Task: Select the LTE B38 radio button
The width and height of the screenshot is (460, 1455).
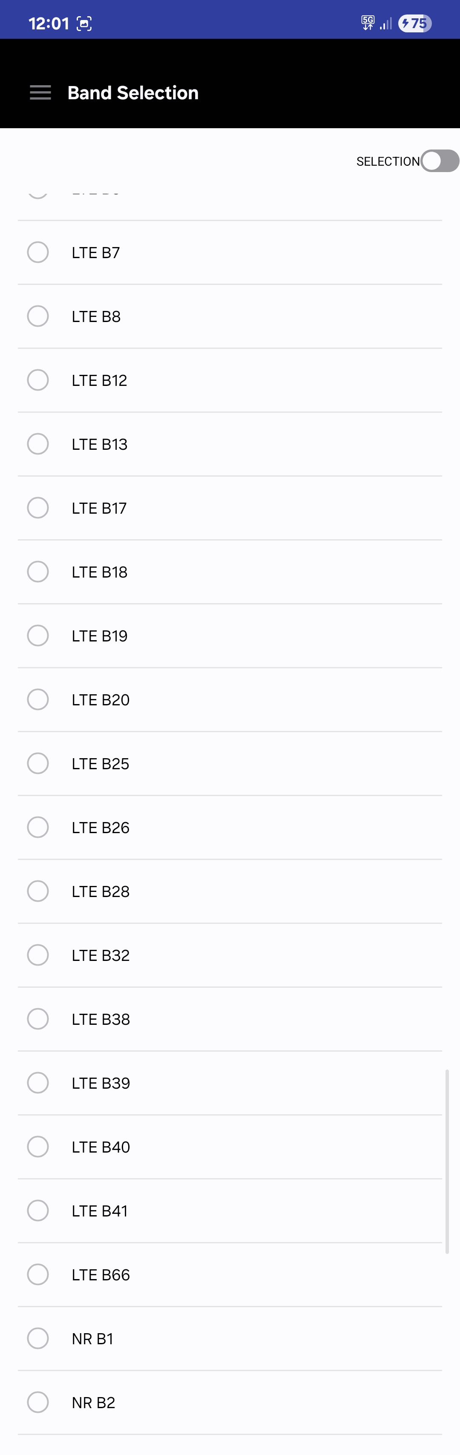Action: [x=38, y=1019]
